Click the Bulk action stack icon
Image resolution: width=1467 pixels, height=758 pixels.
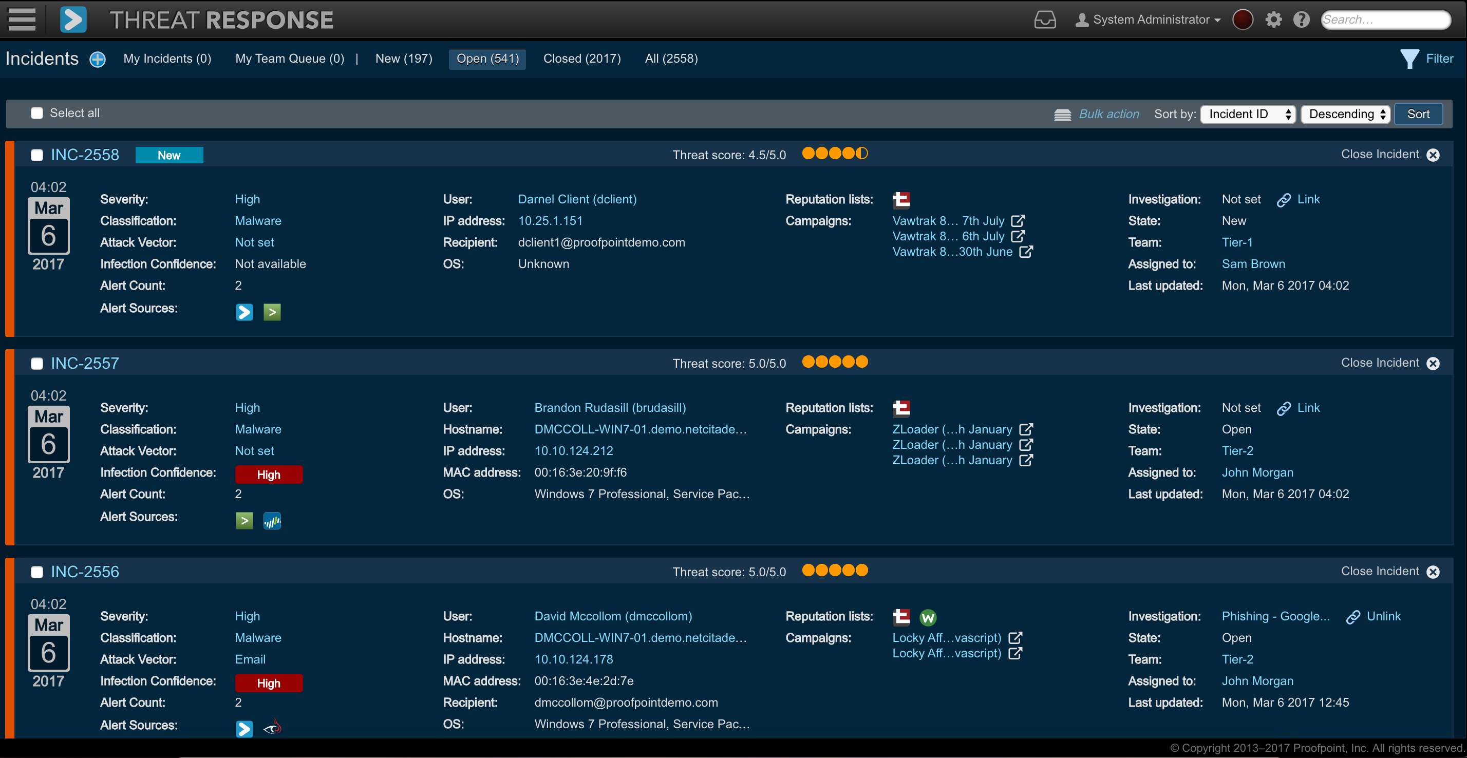1062,115
